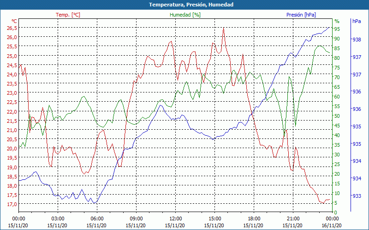
Task: Click the 09:00 time axis label
Action: coord(136,218)
